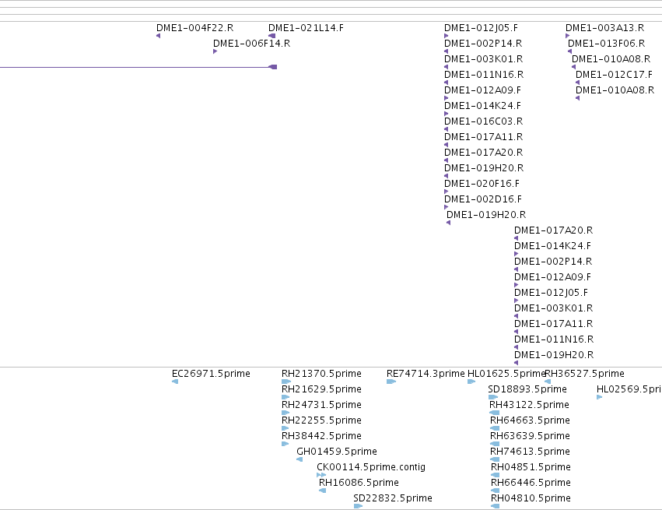
Task: Select the GH01459.5prime EST label
Action: tap(337, 452)
